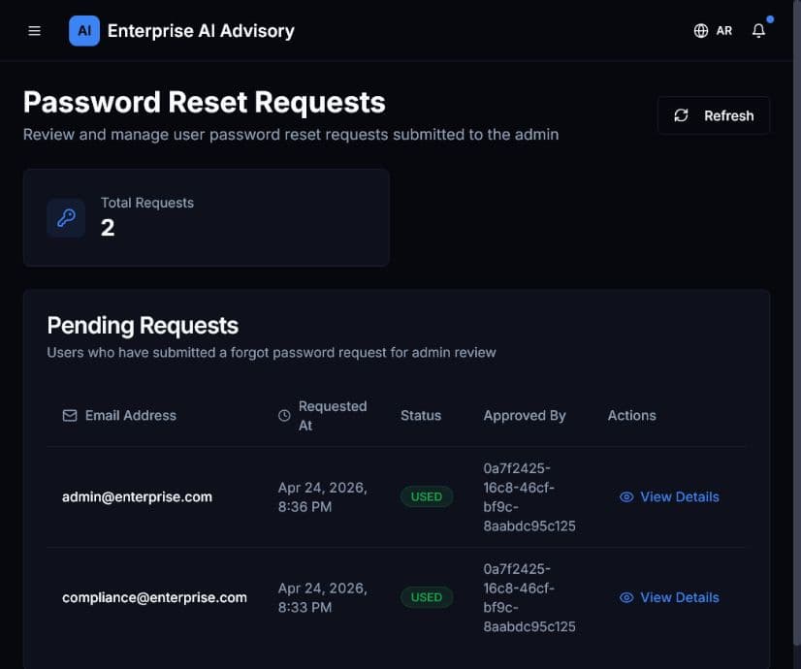Viewport: 801px width, 669px height.
Task: Click the Email Address column header
Action: 131,416
